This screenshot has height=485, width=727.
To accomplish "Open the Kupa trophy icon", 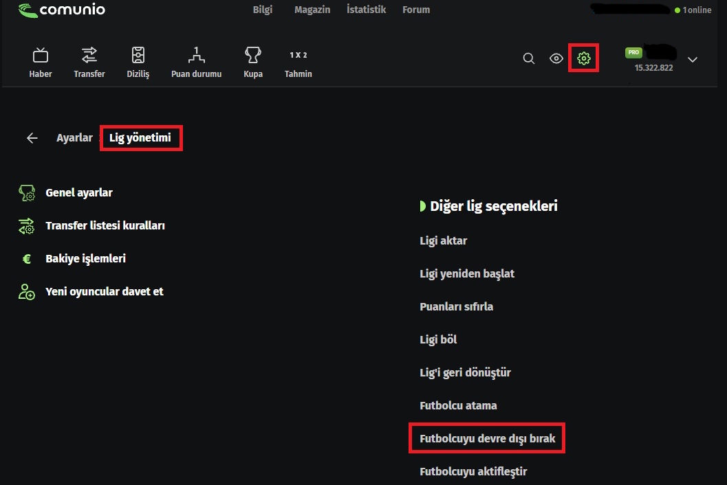I will click(252, 55).
